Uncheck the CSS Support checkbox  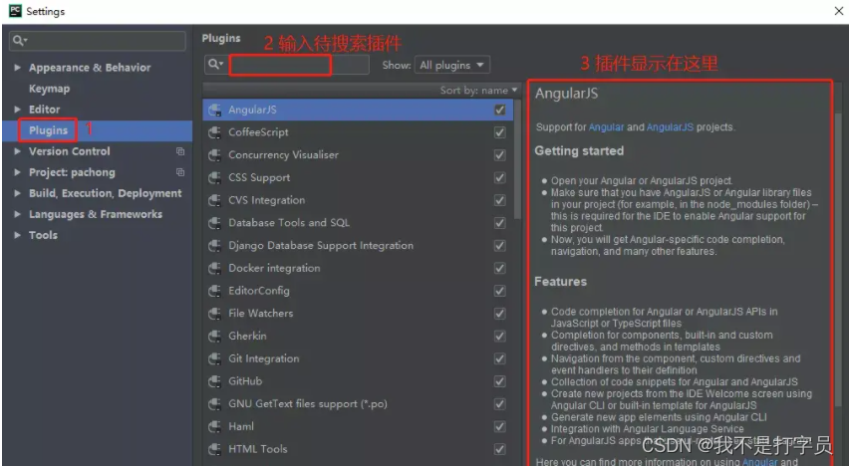click(500, 178)
